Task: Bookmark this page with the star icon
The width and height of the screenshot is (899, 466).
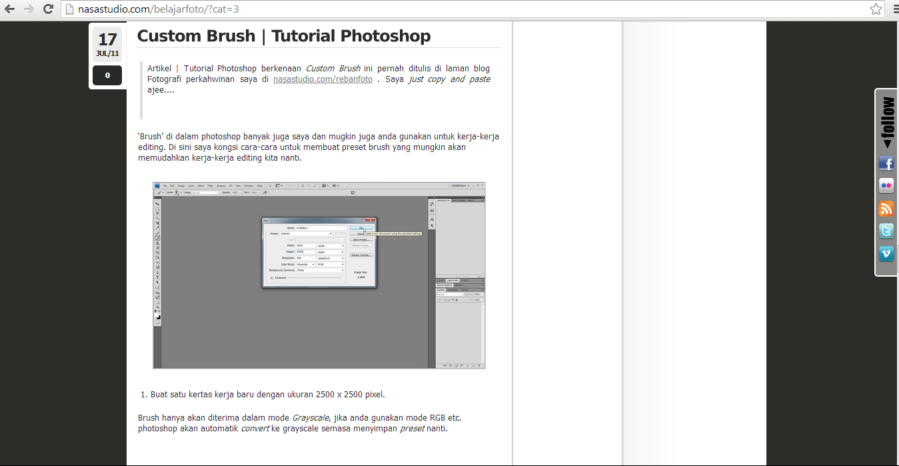Action: coord(876,9)
